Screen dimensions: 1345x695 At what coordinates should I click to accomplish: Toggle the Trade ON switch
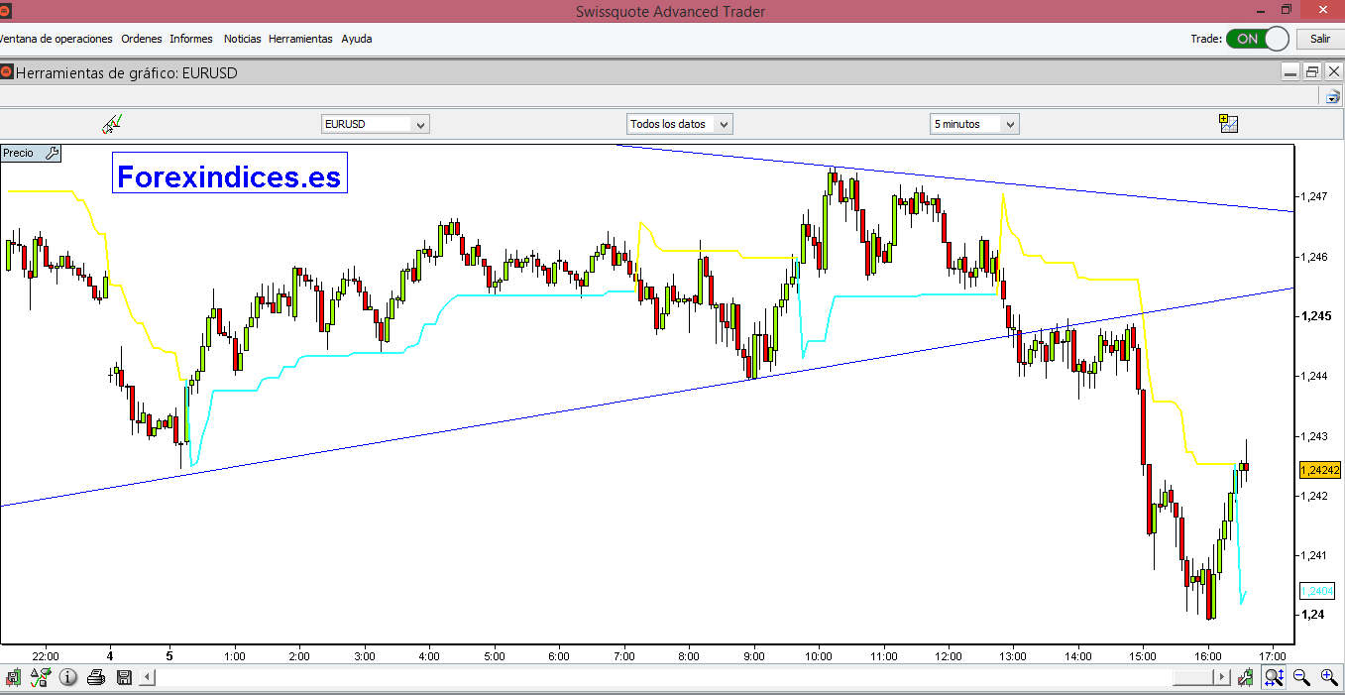[1257, 39]
